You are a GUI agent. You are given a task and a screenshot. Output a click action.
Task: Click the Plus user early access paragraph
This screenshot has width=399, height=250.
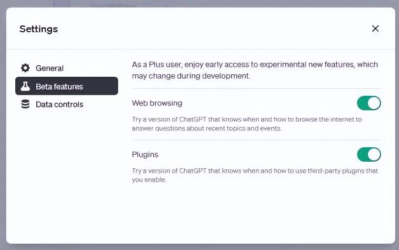click(255, 70)
